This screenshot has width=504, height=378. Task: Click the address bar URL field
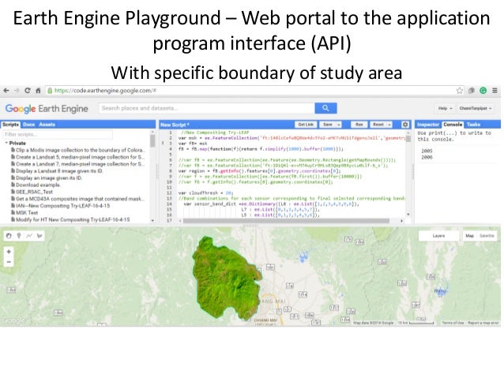pyautogui.click(x=250, y=91)
